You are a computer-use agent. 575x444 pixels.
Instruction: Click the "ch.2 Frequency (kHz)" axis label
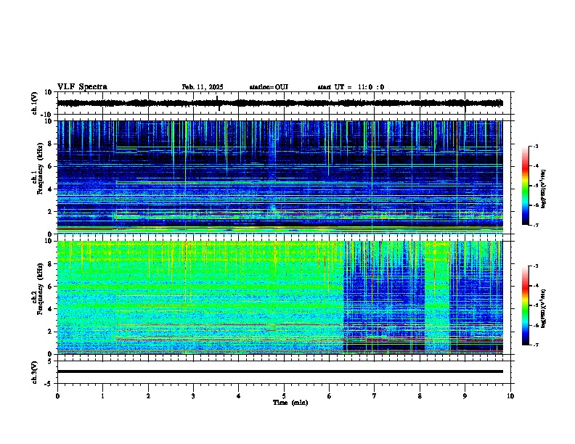coord(38,289)
